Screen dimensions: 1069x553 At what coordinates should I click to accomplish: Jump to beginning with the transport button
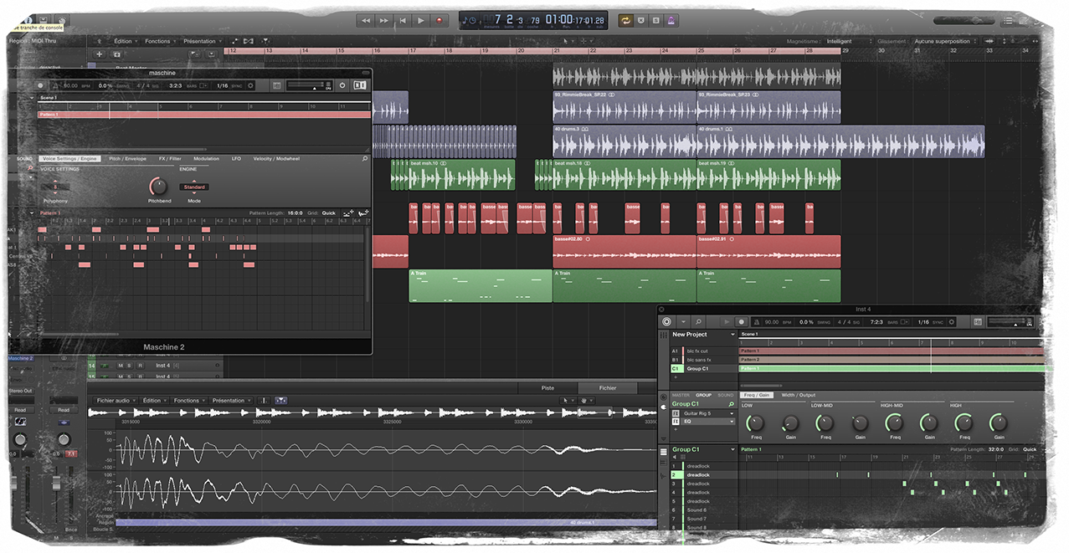pyautogui.click(x=403, y=20)
